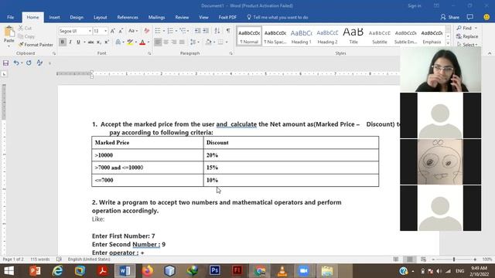Switch to Layout tab
Image resolution: width=495 pixels, height=278 pixels.
point(100,17)
